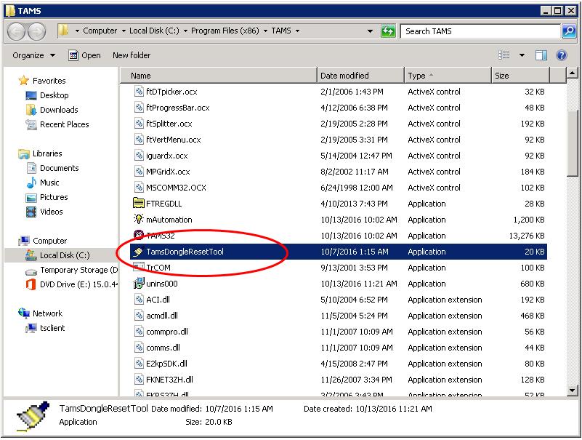Click the Open toolbar button
This screenshot has width=582, height=440.
pos(84,55)
